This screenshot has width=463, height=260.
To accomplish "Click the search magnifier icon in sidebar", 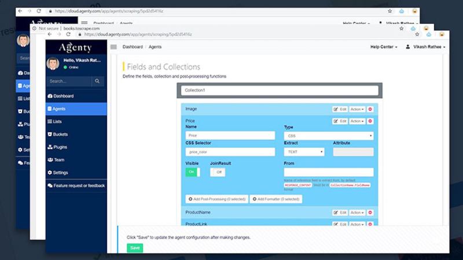I will 98,81.
